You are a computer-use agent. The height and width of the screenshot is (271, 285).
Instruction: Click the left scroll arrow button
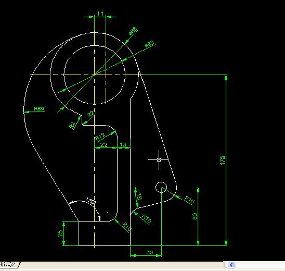click(231, 265)
